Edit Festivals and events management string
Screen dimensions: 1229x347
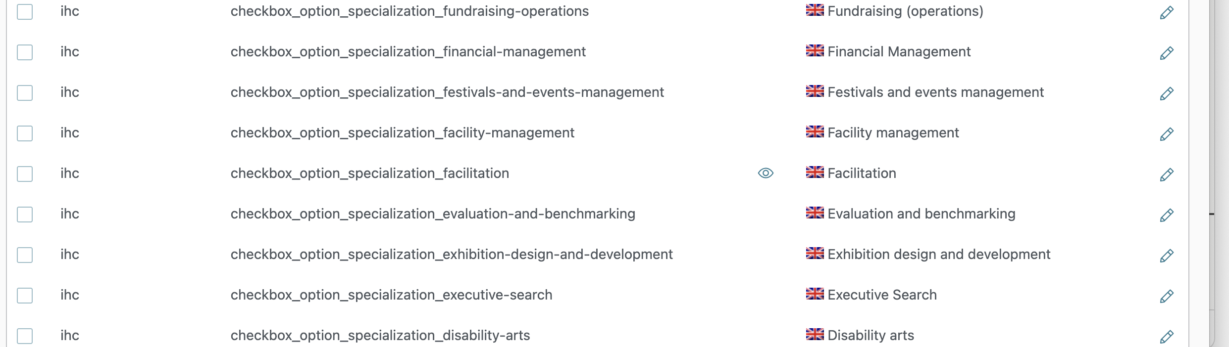tap(1167, 93)
